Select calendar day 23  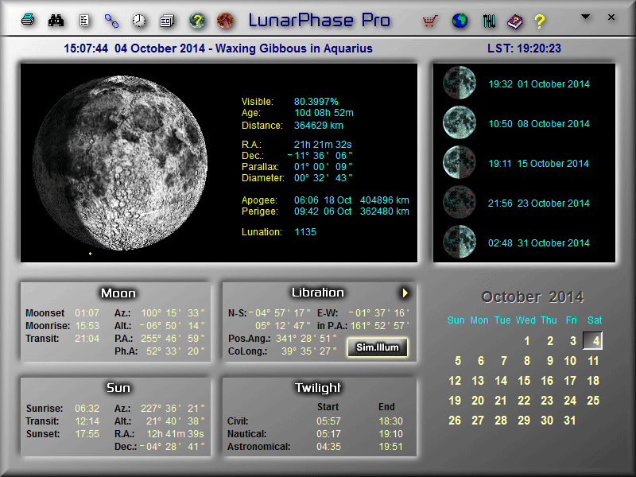click(x=547, y=401)
